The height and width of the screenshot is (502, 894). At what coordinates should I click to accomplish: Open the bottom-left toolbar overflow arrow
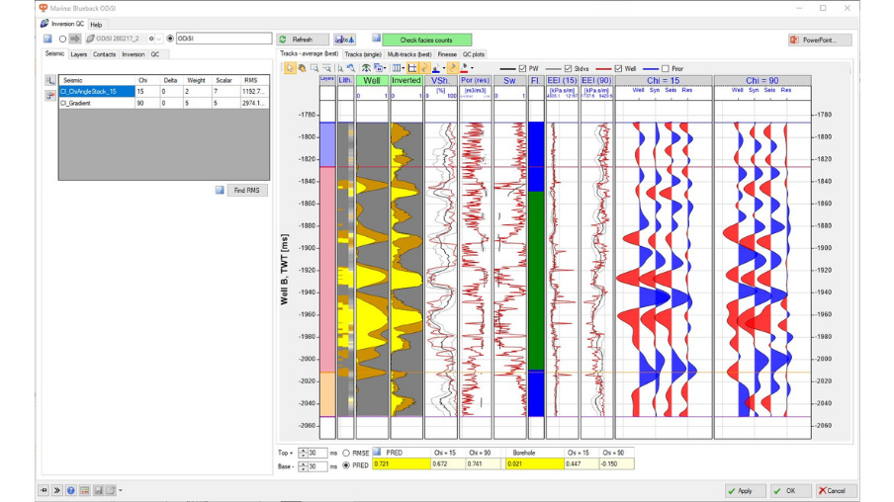pyautogui.click(x=121, y=490)
